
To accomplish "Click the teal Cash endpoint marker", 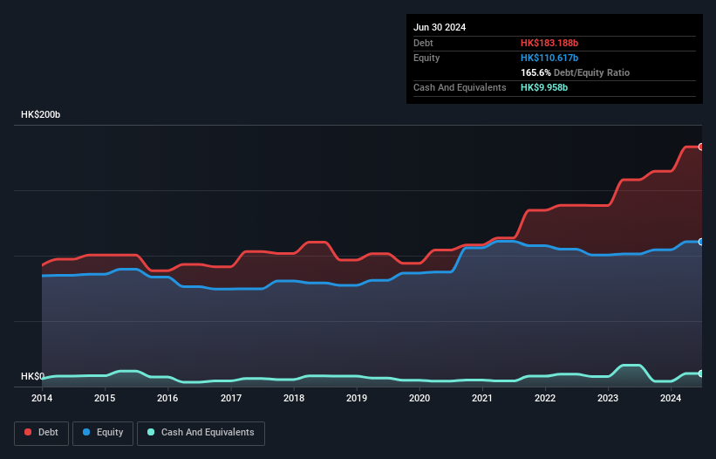I will [x=701, y=373].
